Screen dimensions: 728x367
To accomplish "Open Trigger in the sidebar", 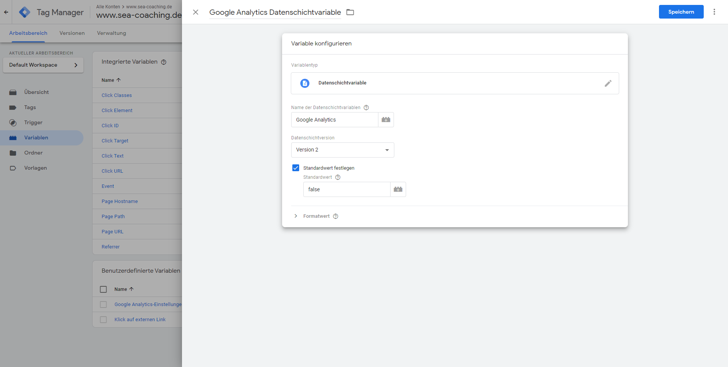I will tap(33, 122).
